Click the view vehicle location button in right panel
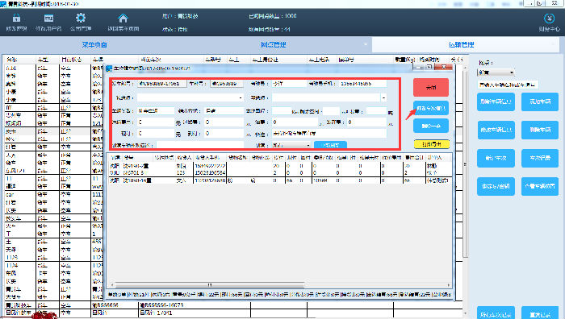The image size is (565, 319). tap(540, 186)
